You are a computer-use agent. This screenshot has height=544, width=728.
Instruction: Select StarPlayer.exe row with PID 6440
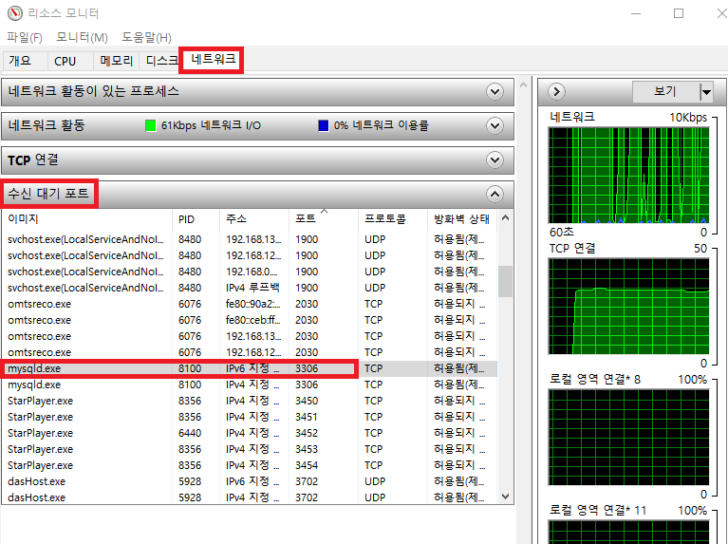point(250,433)
